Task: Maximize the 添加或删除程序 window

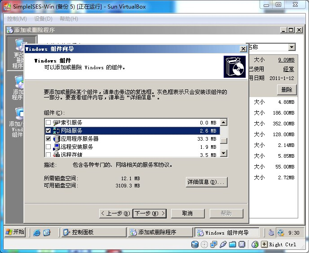Action: (x=291, y=30)
